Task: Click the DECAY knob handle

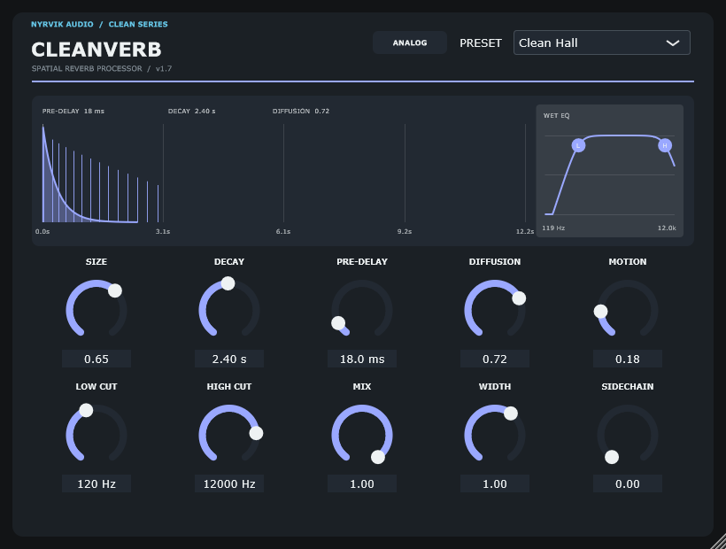Action: (228, 283)
